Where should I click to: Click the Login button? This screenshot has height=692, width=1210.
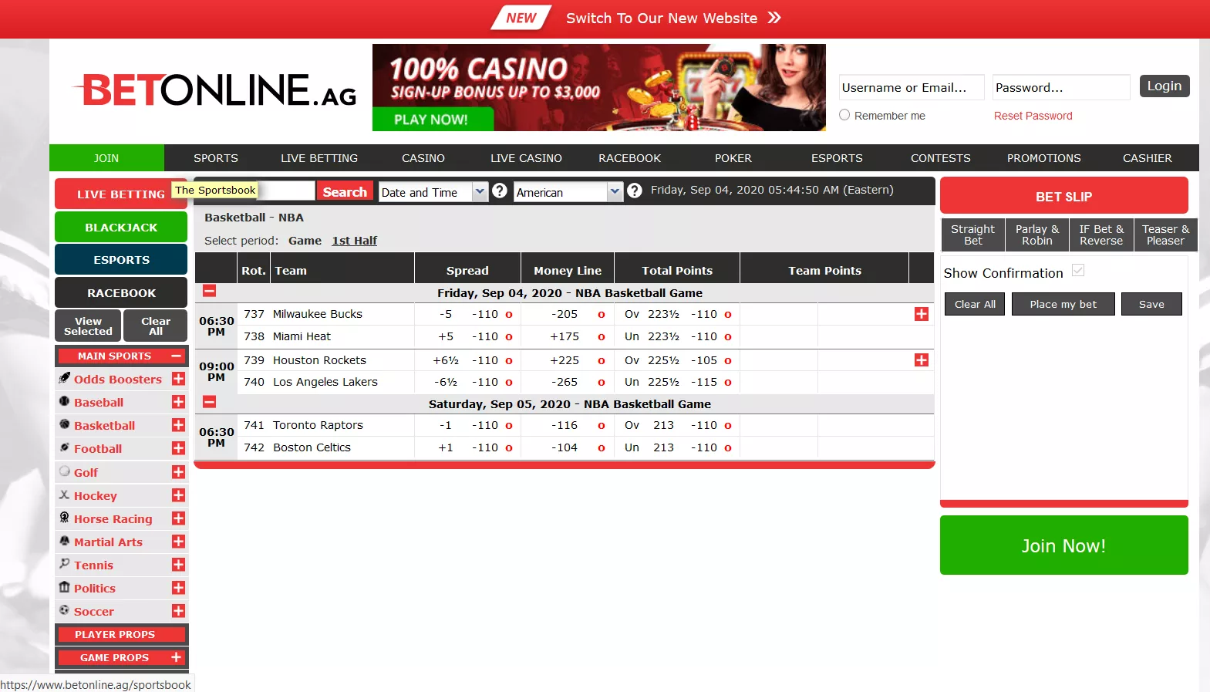[x=1164, y=86]
